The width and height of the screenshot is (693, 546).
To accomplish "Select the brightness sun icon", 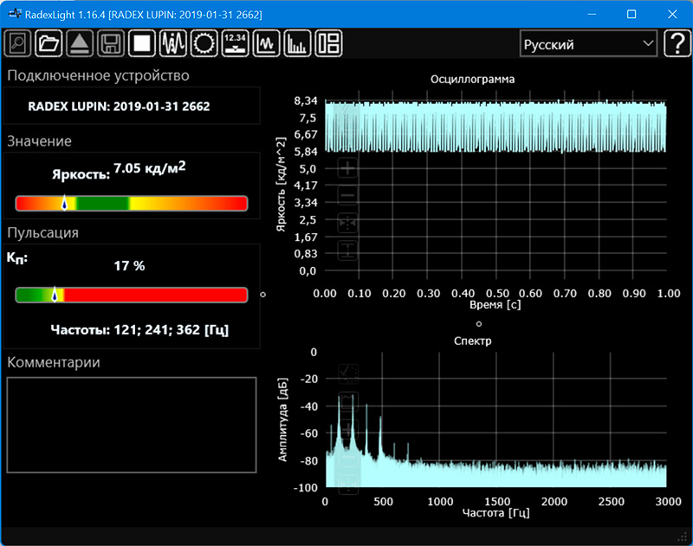I will click(204, 43).
